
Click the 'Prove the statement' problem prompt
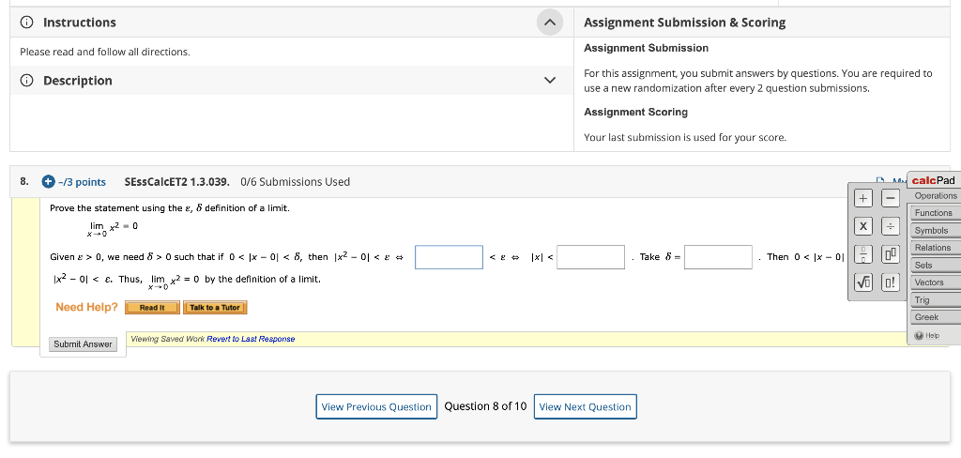(x=170, y=208)
